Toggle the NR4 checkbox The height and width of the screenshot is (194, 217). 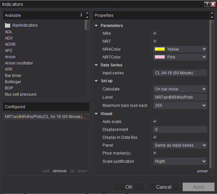(x=155, y=33)
